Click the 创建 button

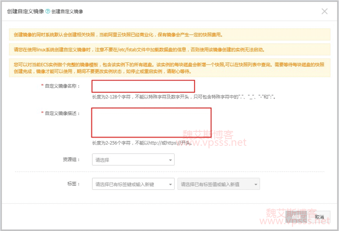coord(296,217)
